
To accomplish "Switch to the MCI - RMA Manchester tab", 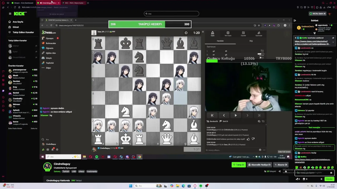I will click(x=74, y=3).
